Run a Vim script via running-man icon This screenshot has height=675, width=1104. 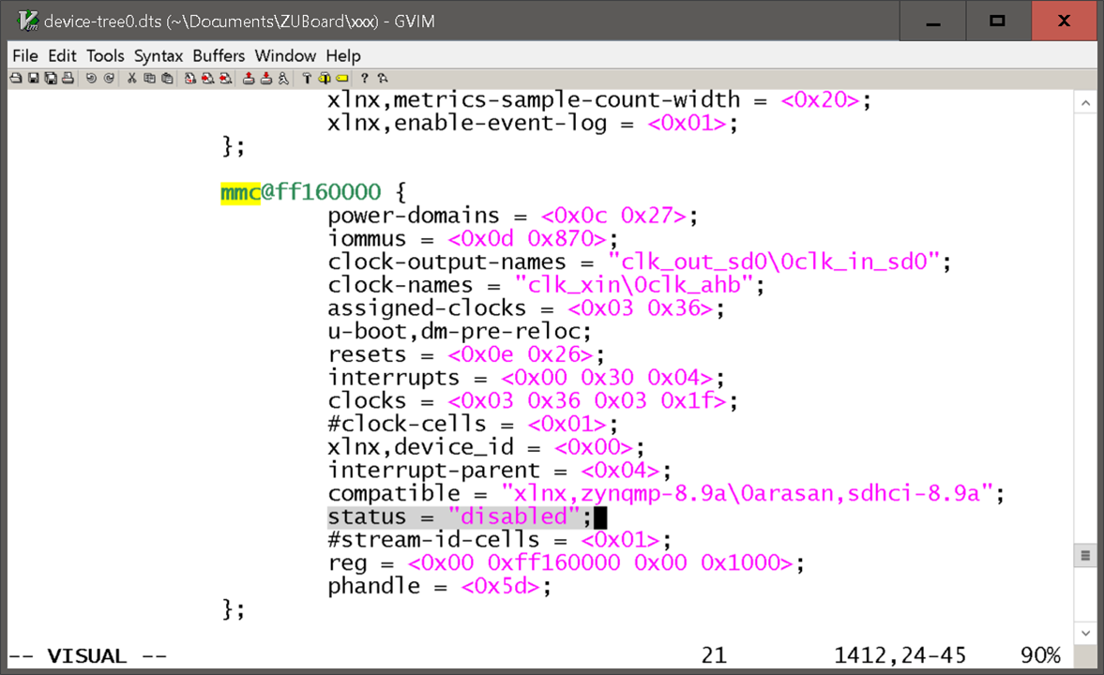coord(283,78)
